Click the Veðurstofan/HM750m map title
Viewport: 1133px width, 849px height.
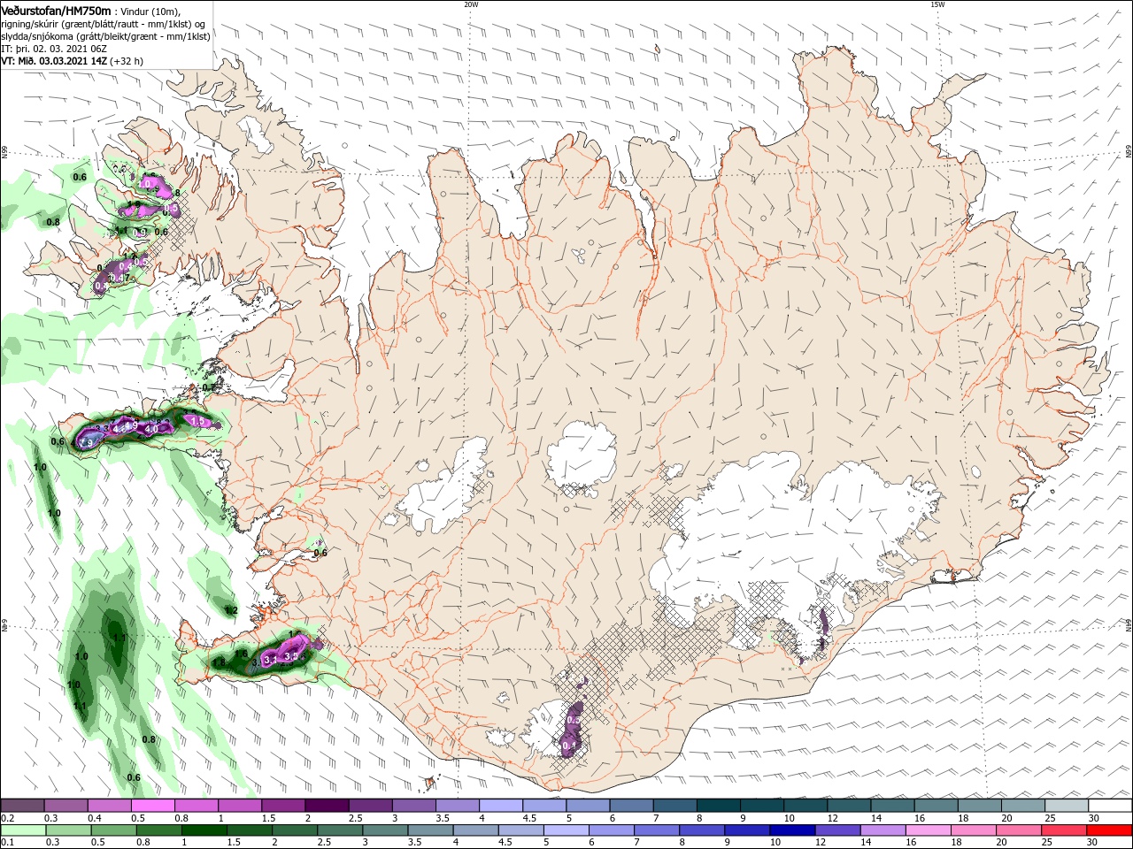(x=56, y=10)
